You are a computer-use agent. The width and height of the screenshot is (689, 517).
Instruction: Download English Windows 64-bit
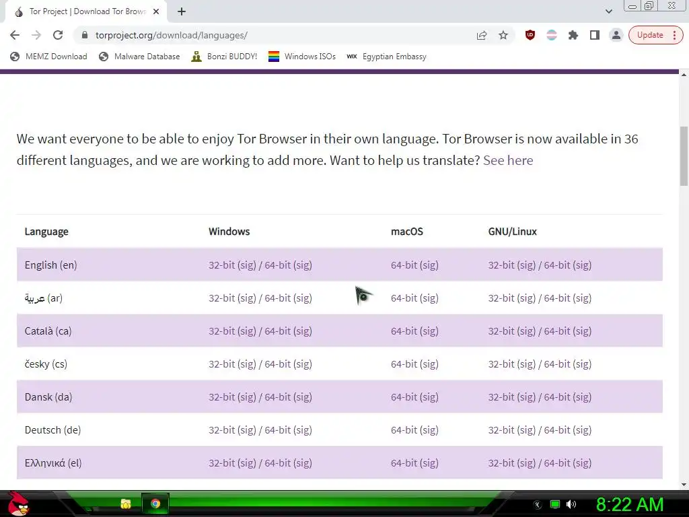pyautogui.click(x=278, y=265)
